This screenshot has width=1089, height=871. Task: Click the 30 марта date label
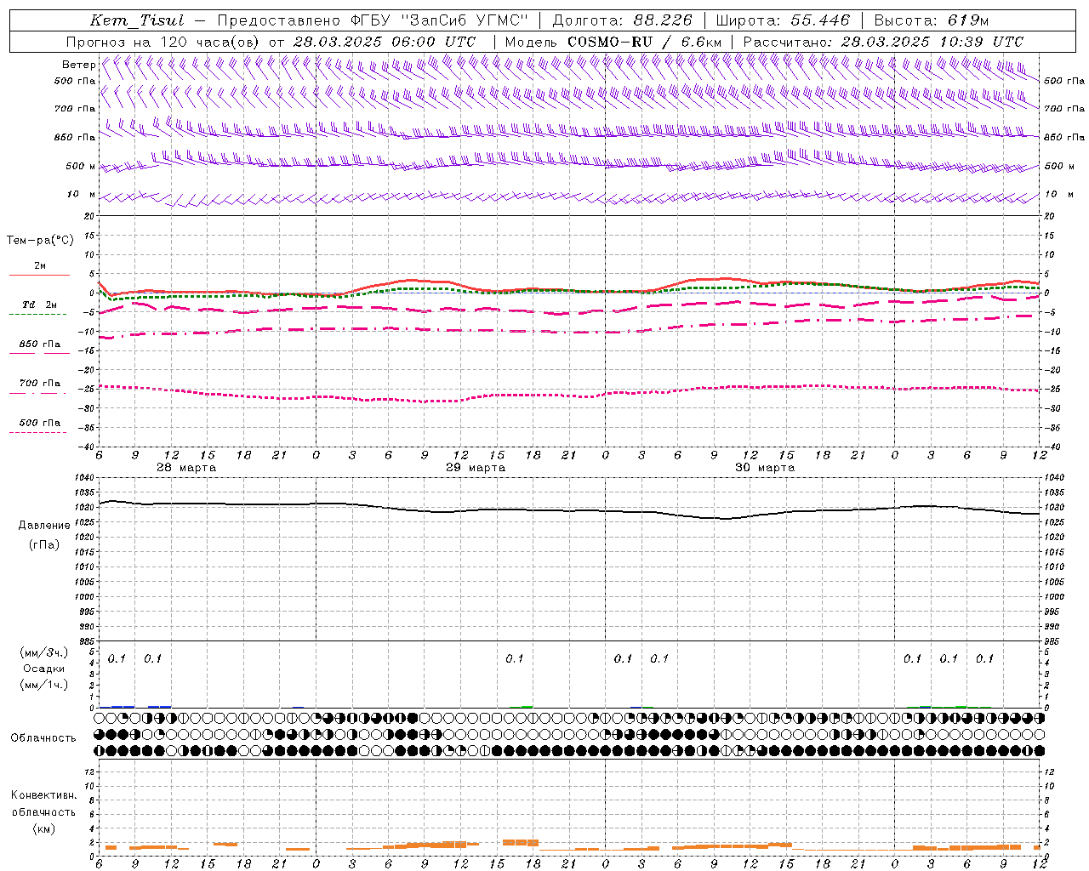765,468
